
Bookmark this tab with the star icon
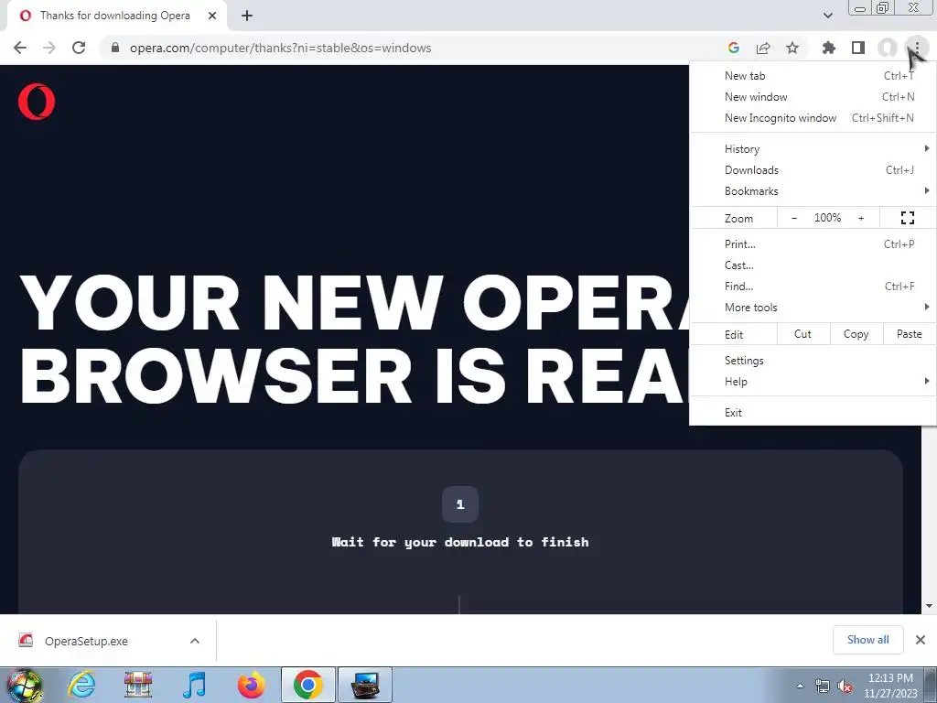(792, 48)
